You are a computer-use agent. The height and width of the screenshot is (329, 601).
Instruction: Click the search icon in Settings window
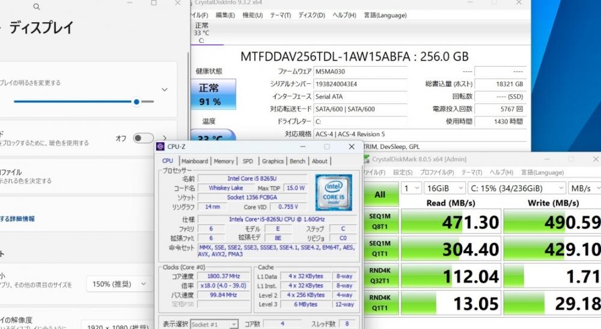(x=37, y=6)
